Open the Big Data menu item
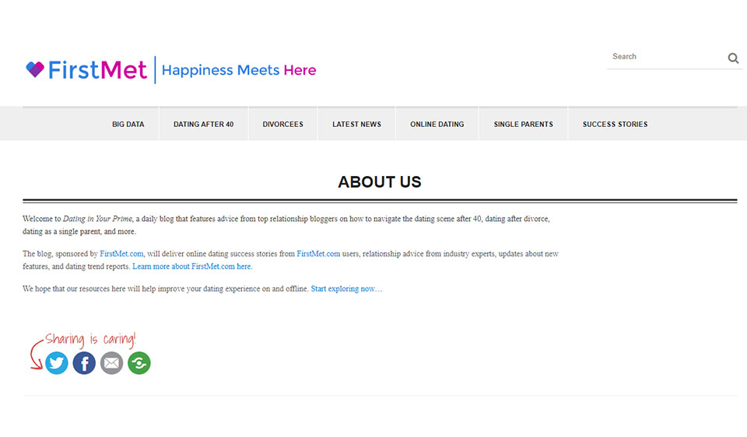Image resolution: width=747 pixels, height=437 pixels. coord(128,124)
